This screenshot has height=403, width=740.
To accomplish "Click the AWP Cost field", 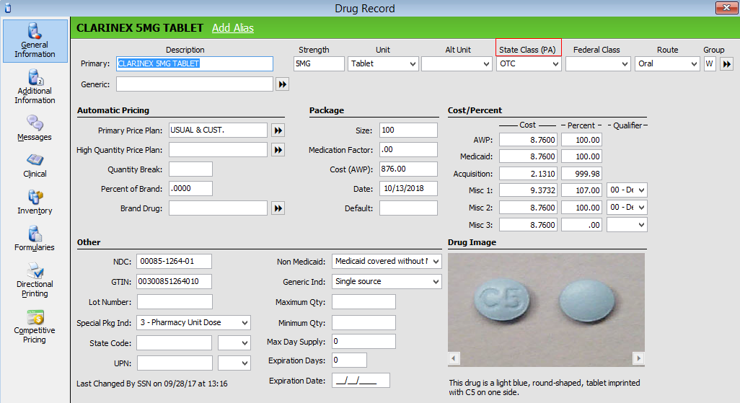I will [x=528, y=140].
